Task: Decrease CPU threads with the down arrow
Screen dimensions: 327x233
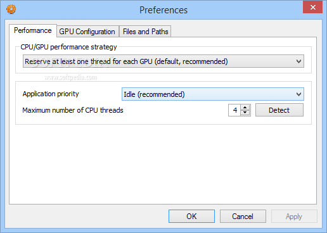Action: click(x=245, y=113)
